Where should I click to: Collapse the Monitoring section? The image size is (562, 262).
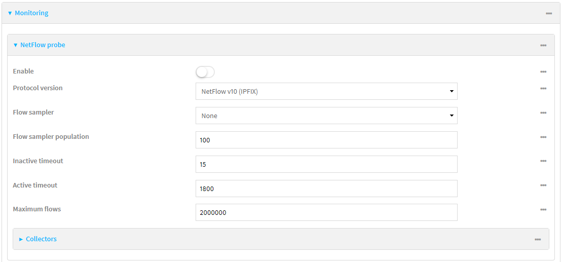tap(31, 13)
